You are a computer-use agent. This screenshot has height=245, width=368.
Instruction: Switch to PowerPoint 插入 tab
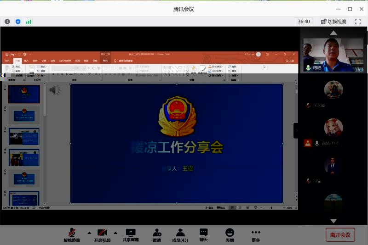click(x=26, y=61)
